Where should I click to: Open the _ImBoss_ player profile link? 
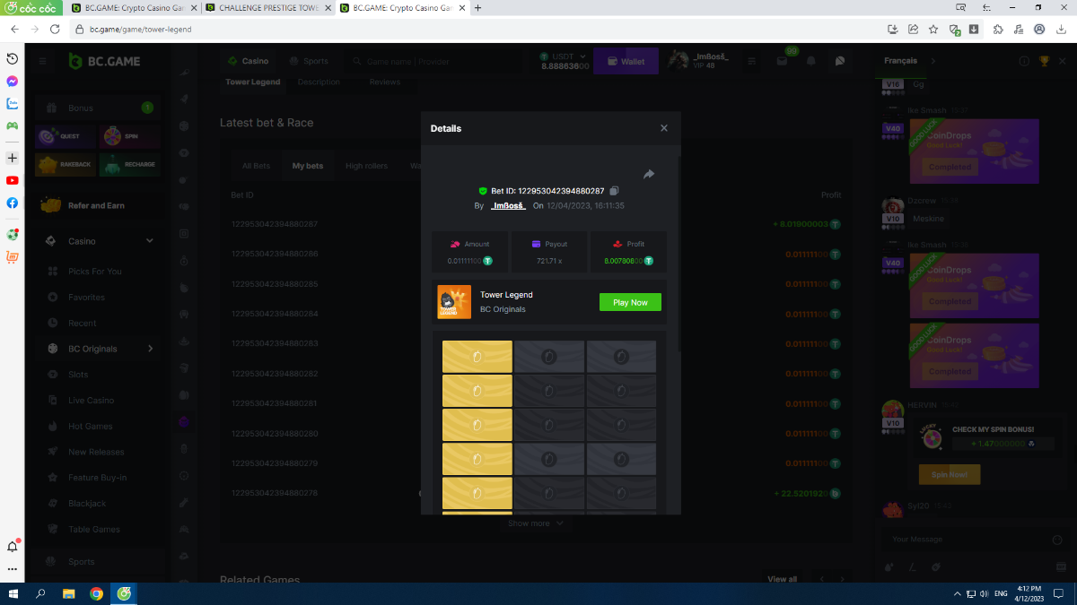tap(508, 205)
